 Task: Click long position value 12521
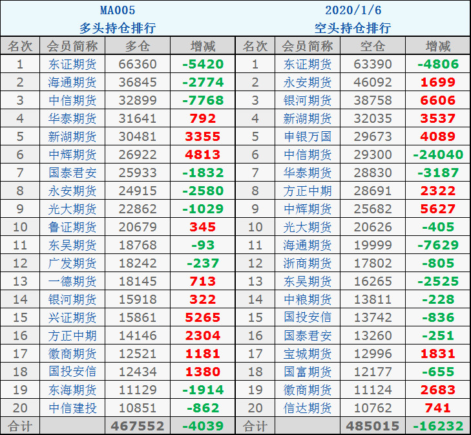tap(138, 354)
